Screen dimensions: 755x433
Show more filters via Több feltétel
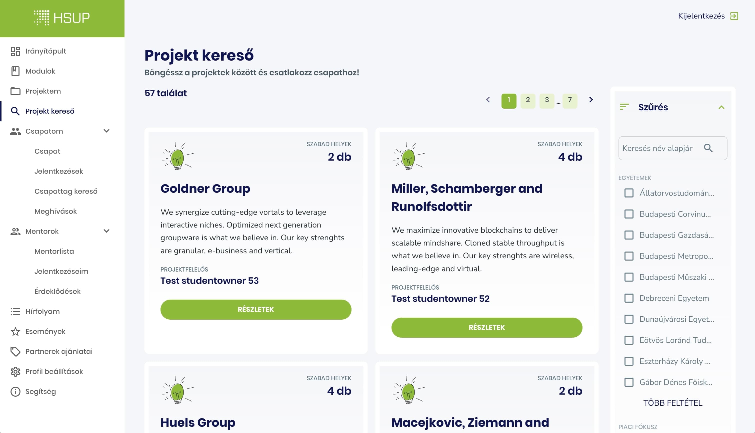(x=672, y=403)
